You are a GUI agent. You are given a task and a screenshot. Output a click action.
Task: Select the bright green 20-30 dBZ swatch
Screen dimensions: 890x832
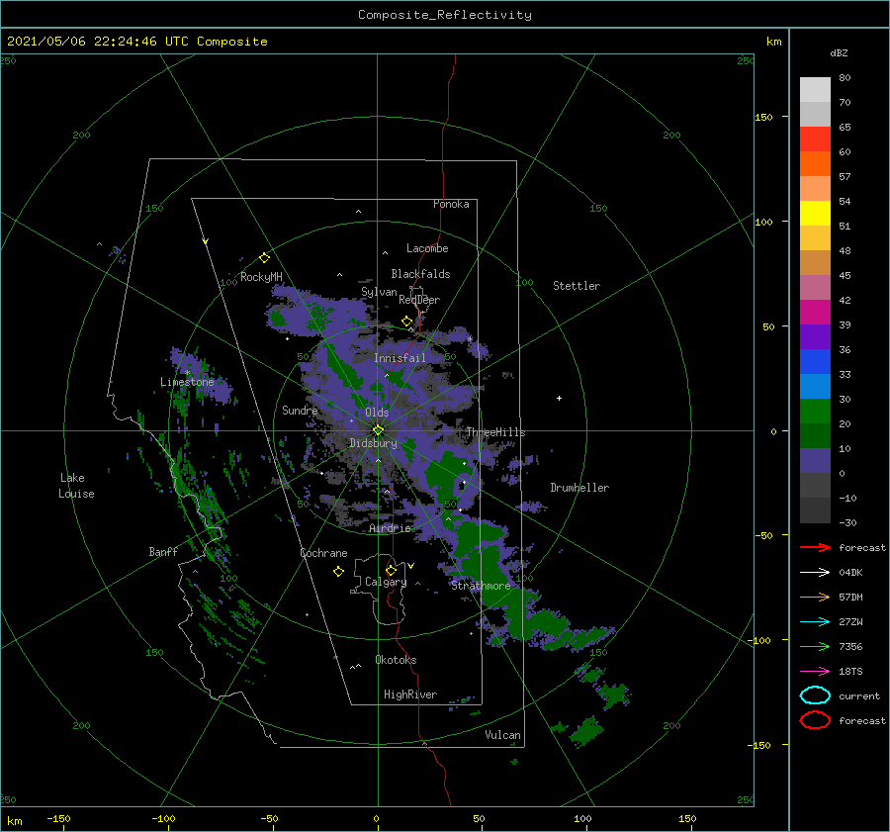coord(815,412)
